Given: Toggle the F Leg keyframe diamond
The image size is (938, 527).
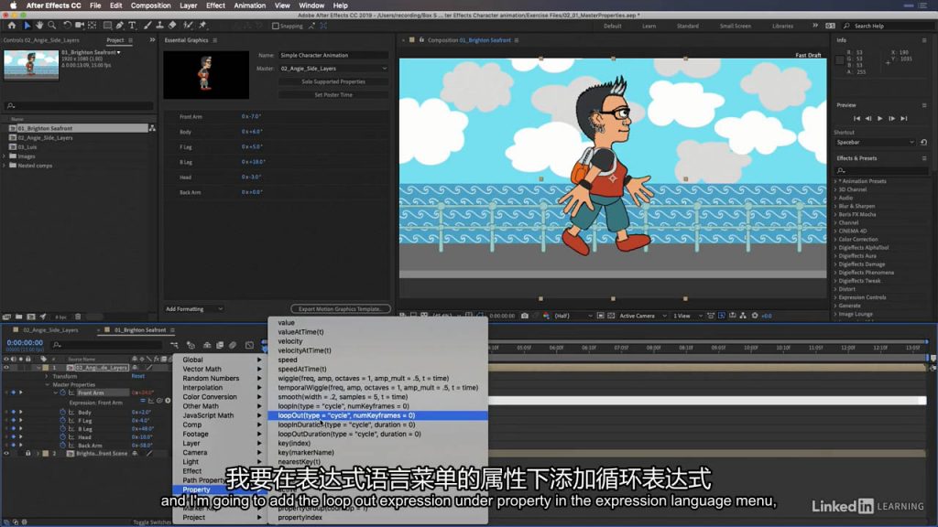Looking at the screenshot, I should (x=13, y=421).
